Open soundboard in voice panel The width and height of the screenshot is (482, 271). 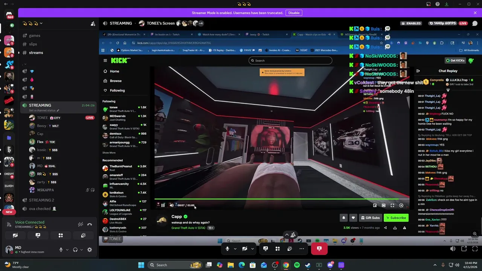83,235
